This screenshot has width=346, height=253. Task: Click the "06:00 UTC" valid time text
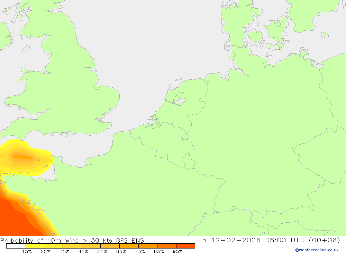[x=285, y=240]
